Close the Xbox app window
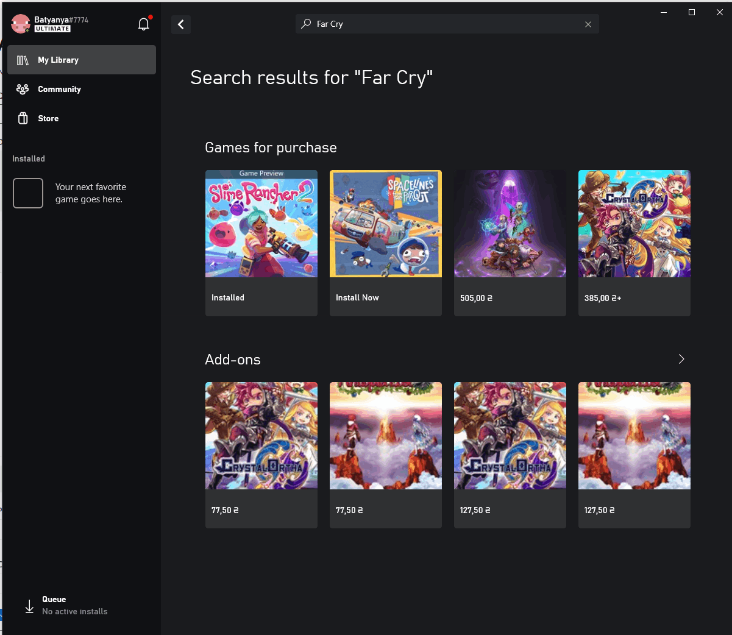 pyautogui.click(x=719, y=12)
